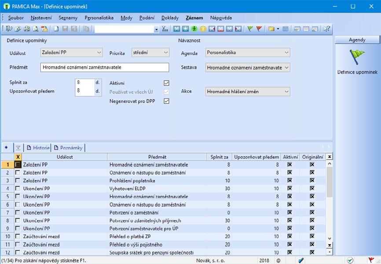Click into the Předmět text field
381x264 pixels.
point(104,68)
